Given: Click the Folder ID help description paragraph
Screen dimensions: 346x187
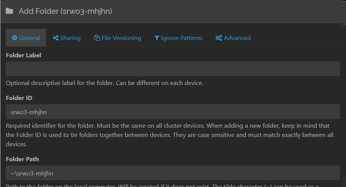Looking at the screenshot, I should [170, 135].
